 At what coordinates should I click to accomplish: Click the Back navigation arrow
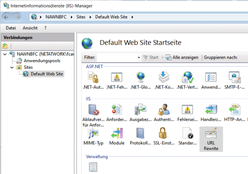click(6, 17)
